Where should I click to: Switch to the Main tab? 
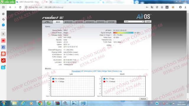(x=58, y=22)
